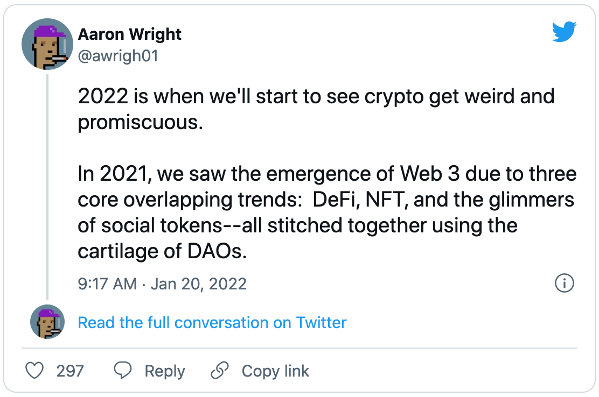Click the Twitter bird logo

564,33
